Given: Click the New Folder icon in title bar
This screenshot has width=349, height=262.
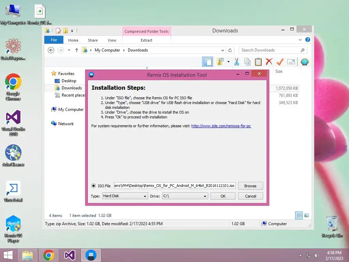Looking at the screenshot, I should [65, 30].
